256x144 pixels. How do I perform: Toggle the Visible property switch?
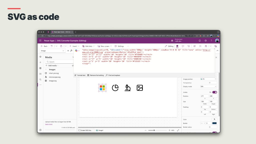(214, 92)
